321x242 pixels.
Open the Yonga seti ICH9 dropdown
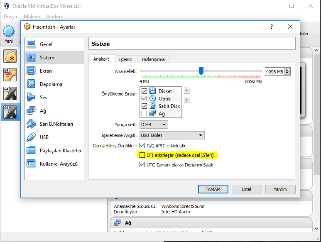click(x=154, y=125)
